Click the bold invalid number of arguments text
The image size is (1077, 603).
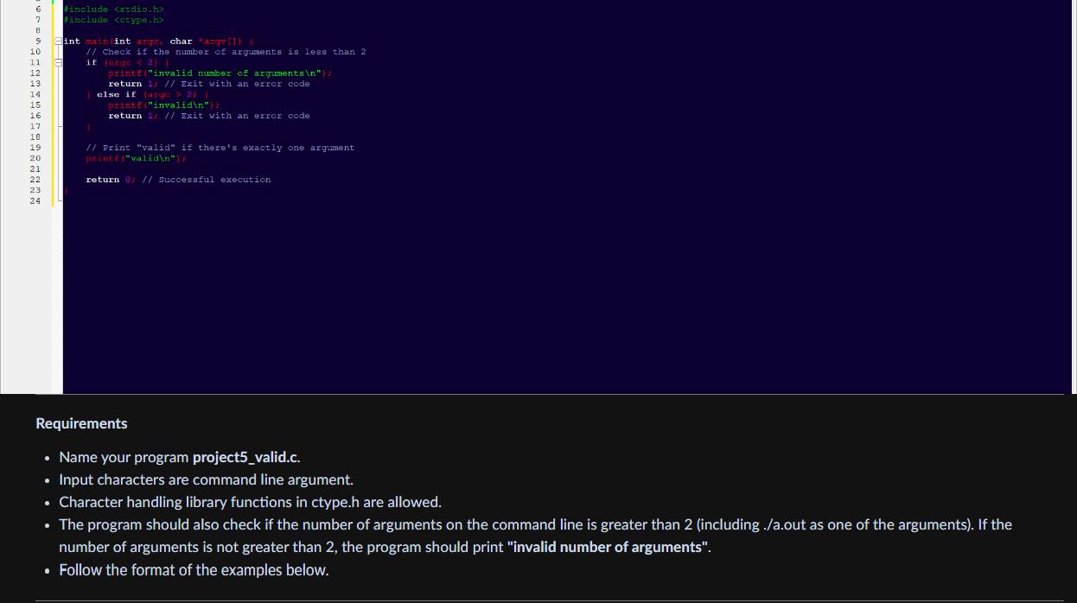(x=608, y=547)
